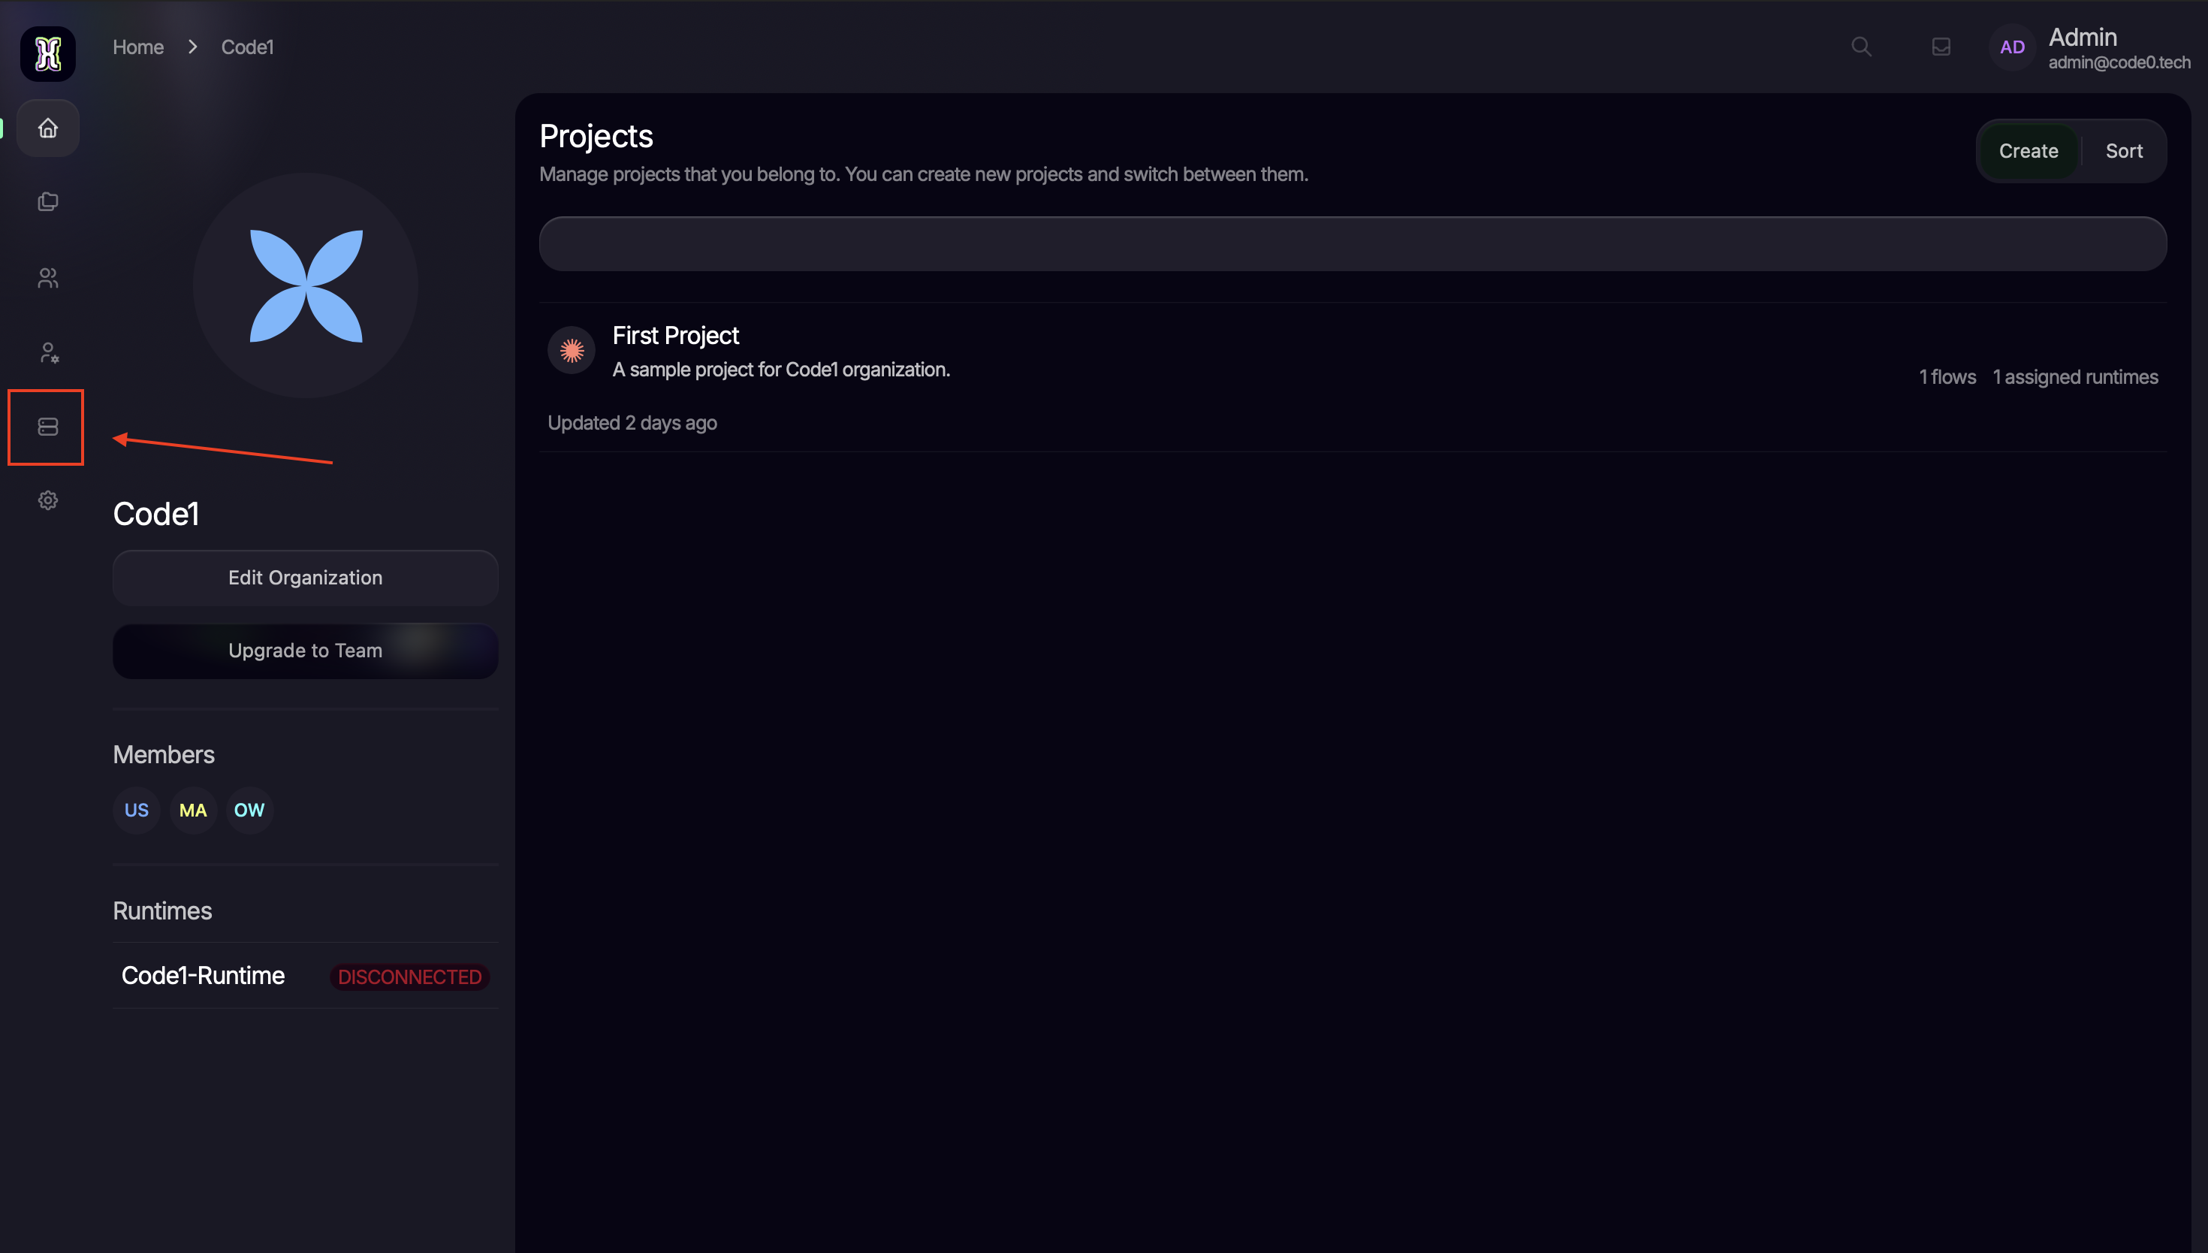Select the First Project burst icon
The width and height of the screenshot is (2208, 1253).
[570, 349]
